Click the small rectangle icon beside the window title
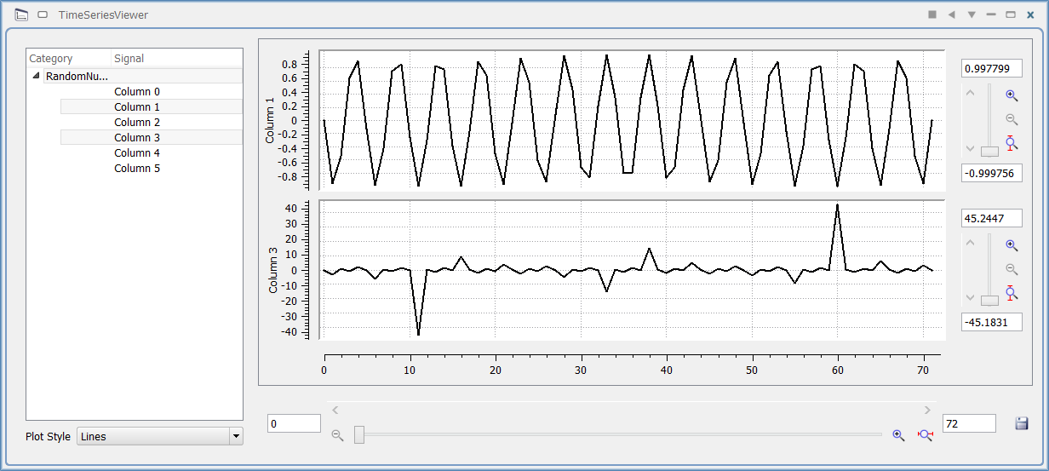The height and width of the screenshot is (471, 1049). tap(43, 14)
